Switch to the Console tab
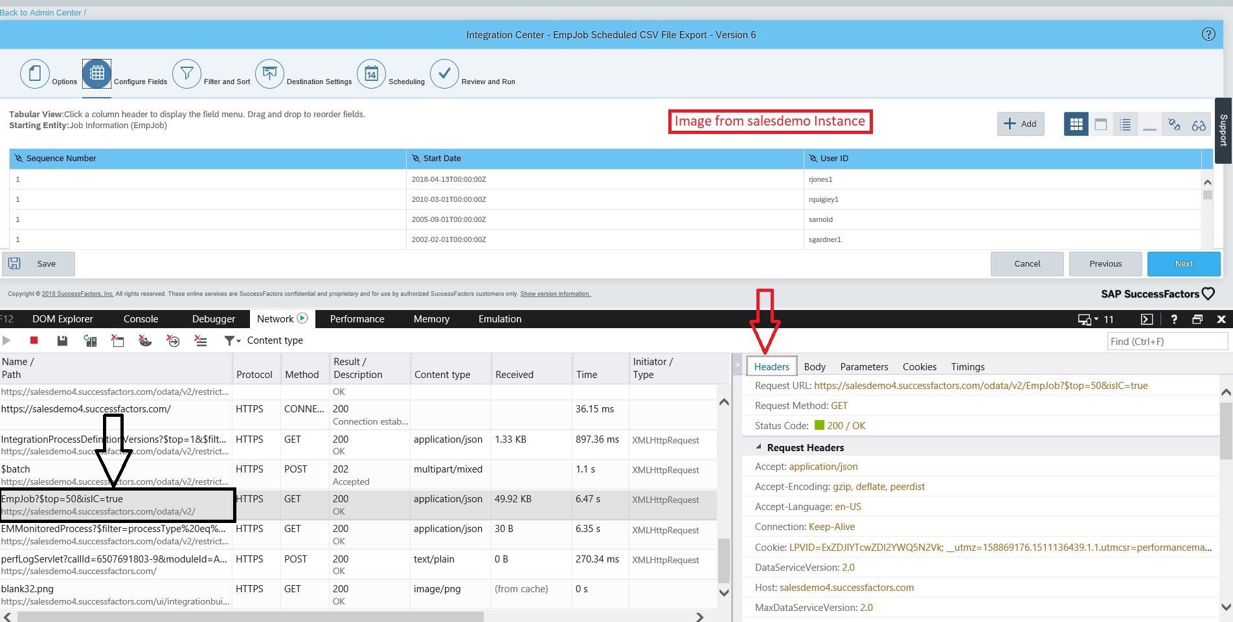 tap(141, 319)
